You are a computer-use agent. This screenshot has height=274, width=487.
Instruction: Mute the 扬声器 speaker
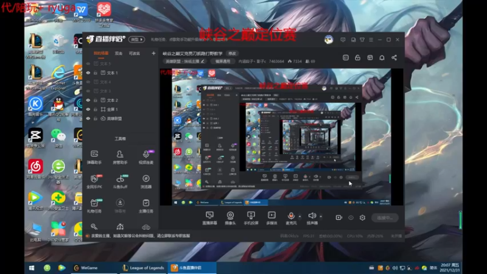pyautogui.click(x=312, y=218)
